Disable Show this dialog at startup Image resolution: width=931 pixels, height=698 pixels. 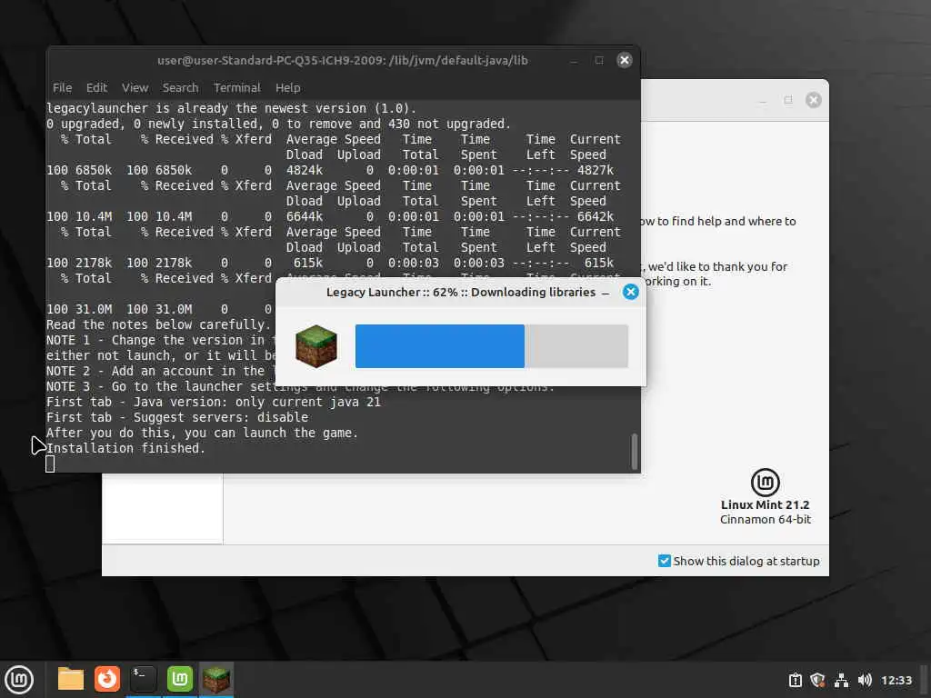tap(665, 561)
